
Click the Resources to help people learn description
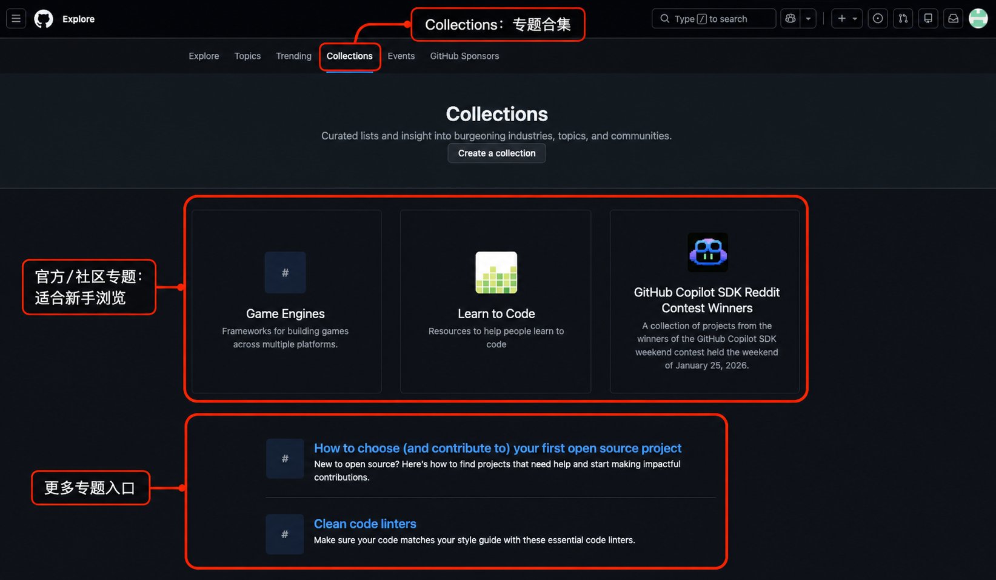click(x=496, y=338)
